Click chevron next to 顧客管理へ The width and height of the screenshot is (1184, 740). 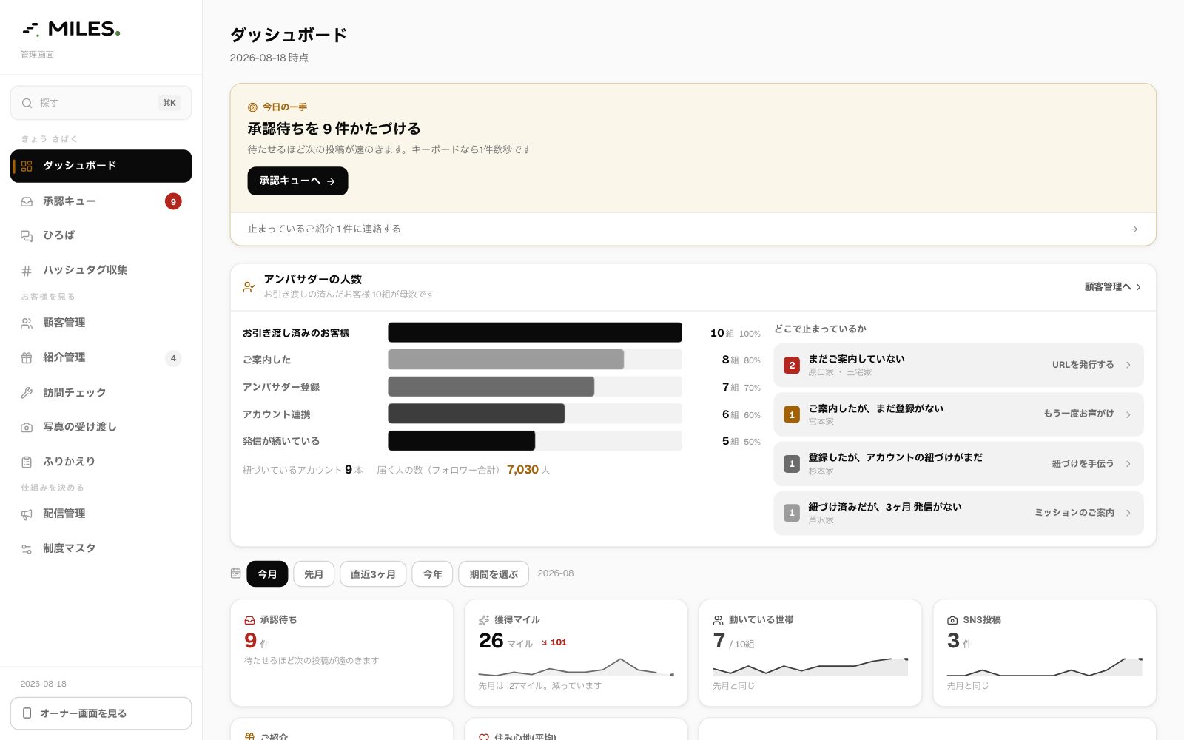tap(1138, 287)
